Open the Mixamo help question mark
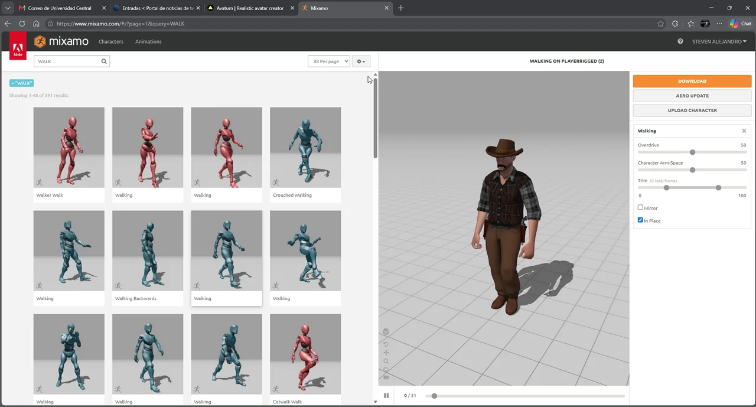The width and height of the screenshot is (756, 407). (680, 41)
